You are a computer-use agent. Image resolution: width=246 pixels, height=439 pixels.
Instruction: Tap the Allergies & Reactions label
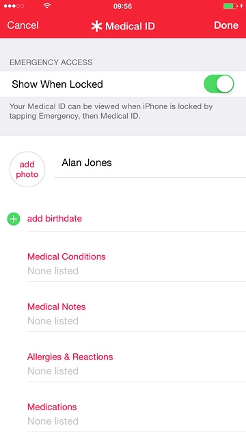[70, 357]
